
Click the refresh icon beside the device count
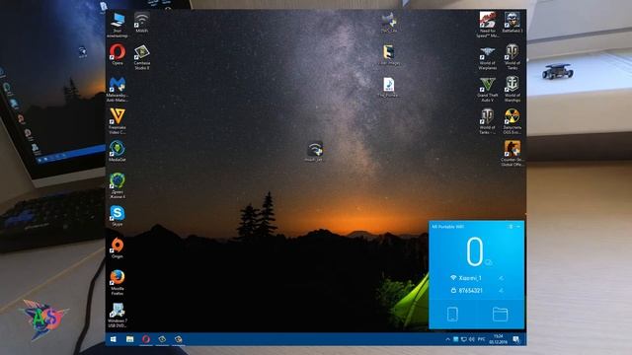point(489,262)
